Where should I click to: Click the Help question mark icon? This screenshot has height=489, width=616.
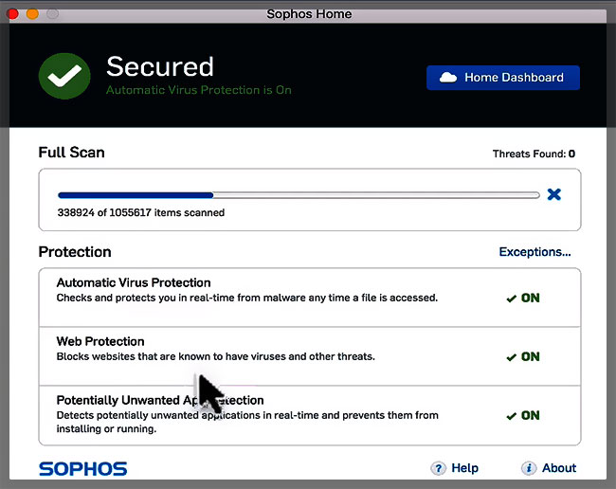(x=438, y=468)
